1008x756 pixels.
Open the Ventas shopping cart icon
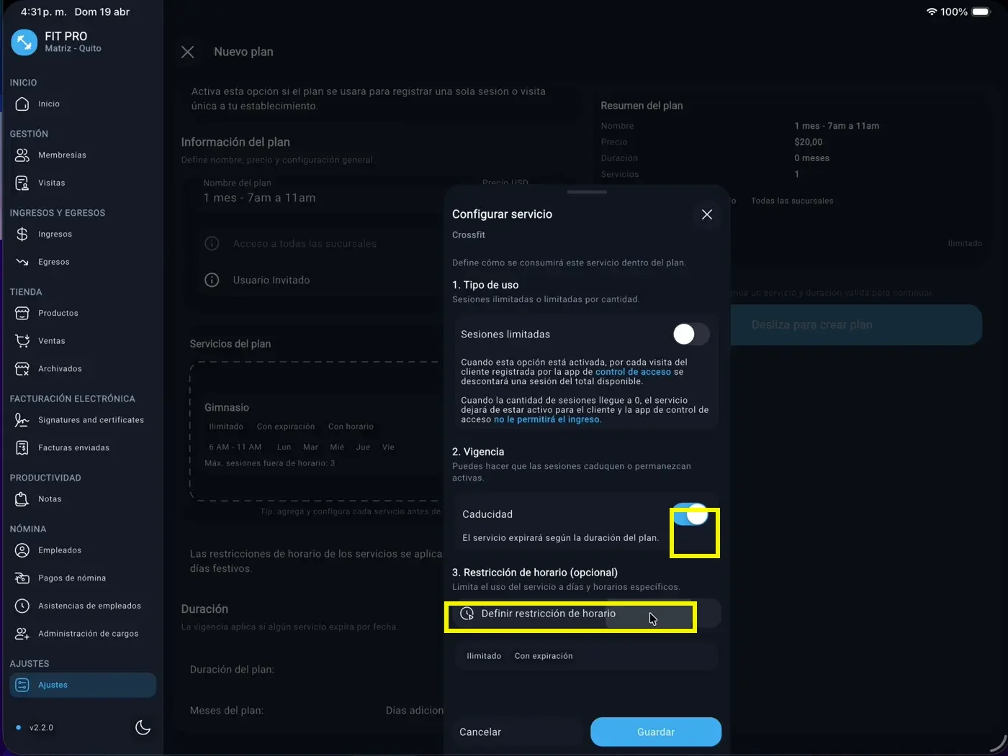click(x=22, y=340)
